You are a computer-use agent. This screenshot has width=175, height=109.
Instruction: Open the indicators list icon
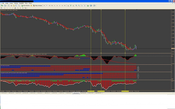[x=88, y=6]
